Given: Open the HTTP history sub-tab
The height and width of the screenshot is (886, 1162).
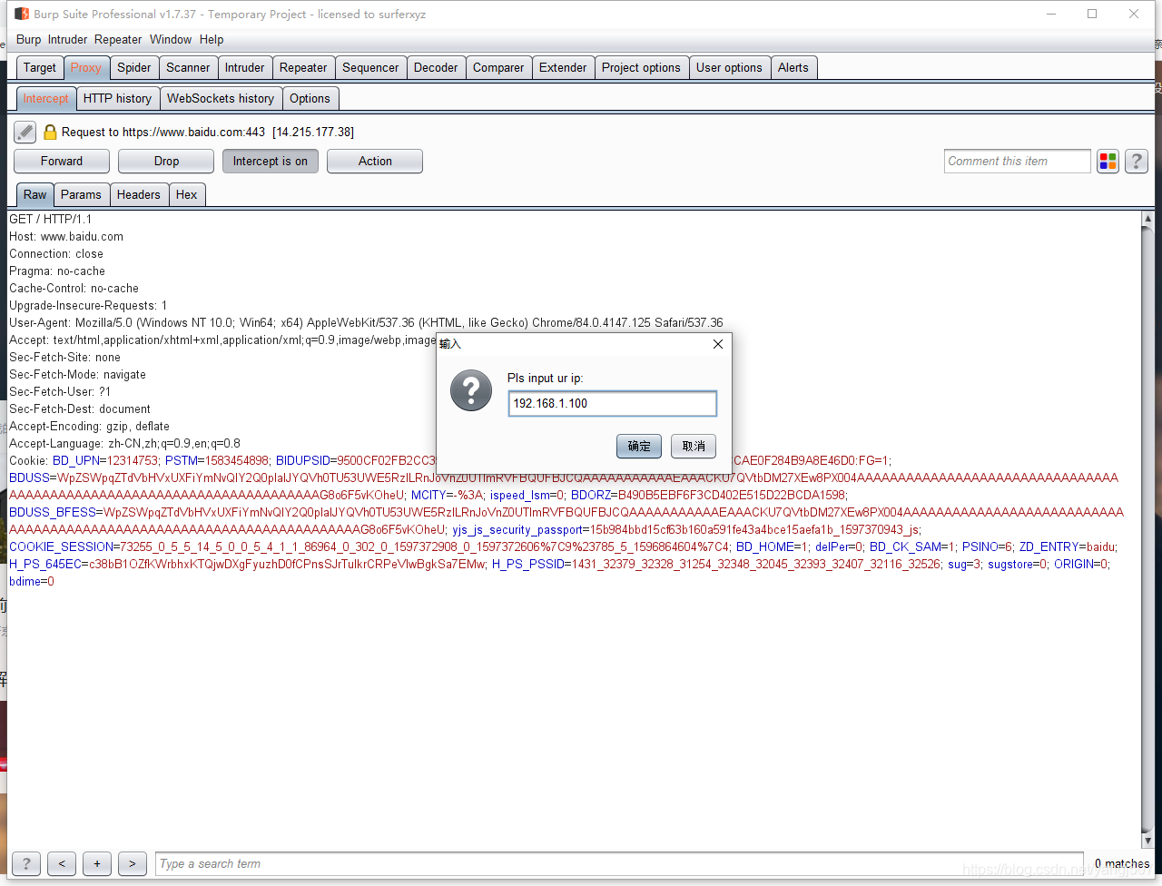Looking at the screenshot, I should click(118, 99).
